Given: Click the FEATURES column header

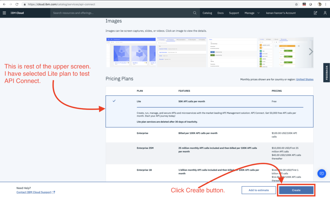Looking at the screenshot, I should coord(184,91).
